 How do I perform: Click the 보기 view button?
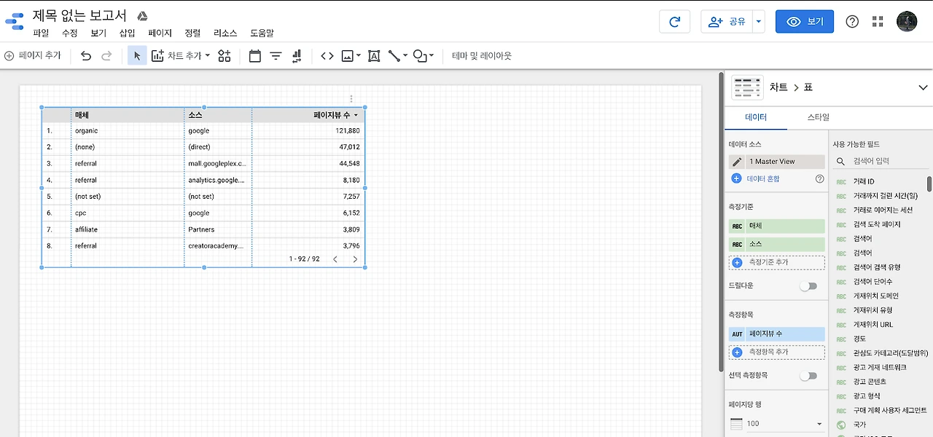[x=805, y=22]
